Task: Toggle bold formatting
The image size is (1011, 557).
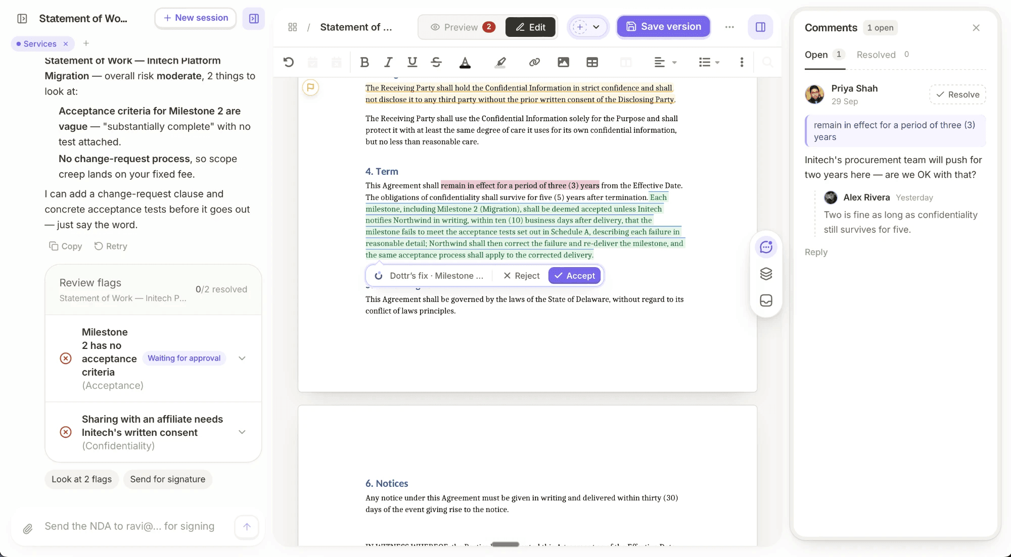Action: point(364,62)
